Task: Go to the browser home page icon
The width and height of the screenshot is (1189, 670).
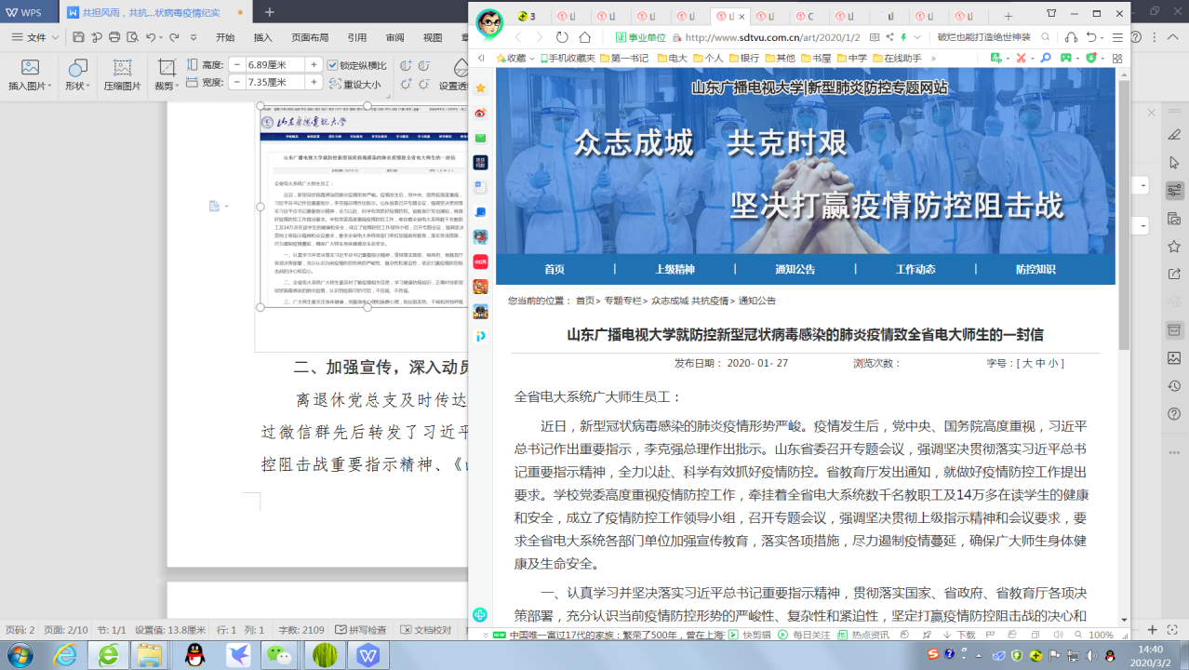Action: tap(585, 37)
